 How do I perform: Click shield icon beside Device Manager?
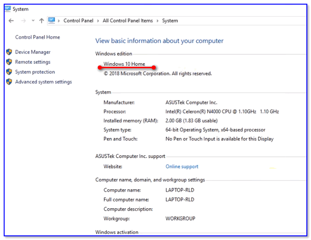click(x=9, y=52)
